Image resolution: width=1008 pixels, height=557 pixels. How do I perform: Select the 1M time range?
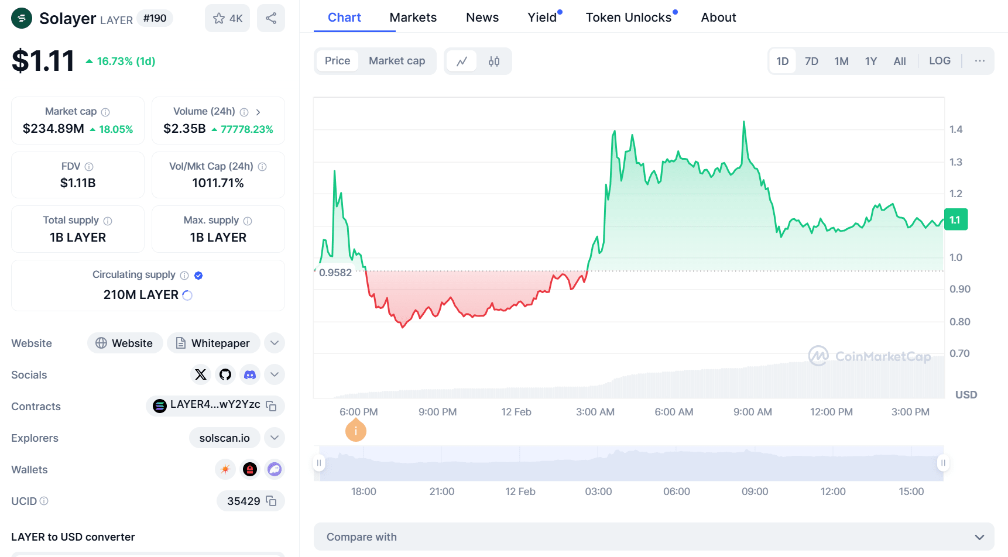pos(842,61)
